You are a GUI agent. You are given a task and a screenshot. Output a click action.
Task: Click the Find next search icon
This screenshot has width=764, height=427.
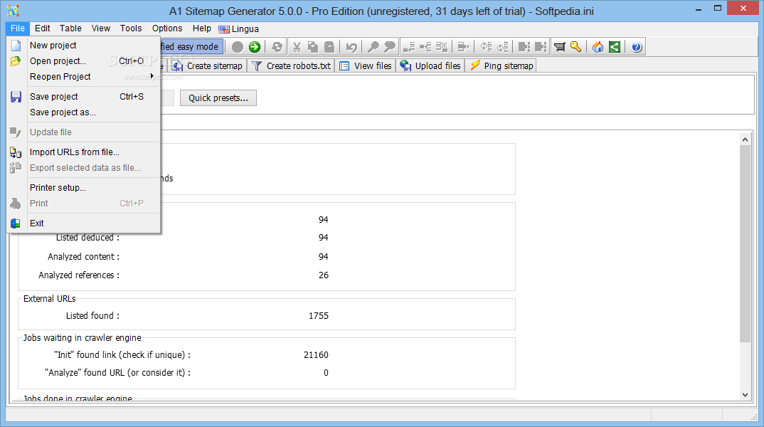pyautogui.click(x=389, y=47)
